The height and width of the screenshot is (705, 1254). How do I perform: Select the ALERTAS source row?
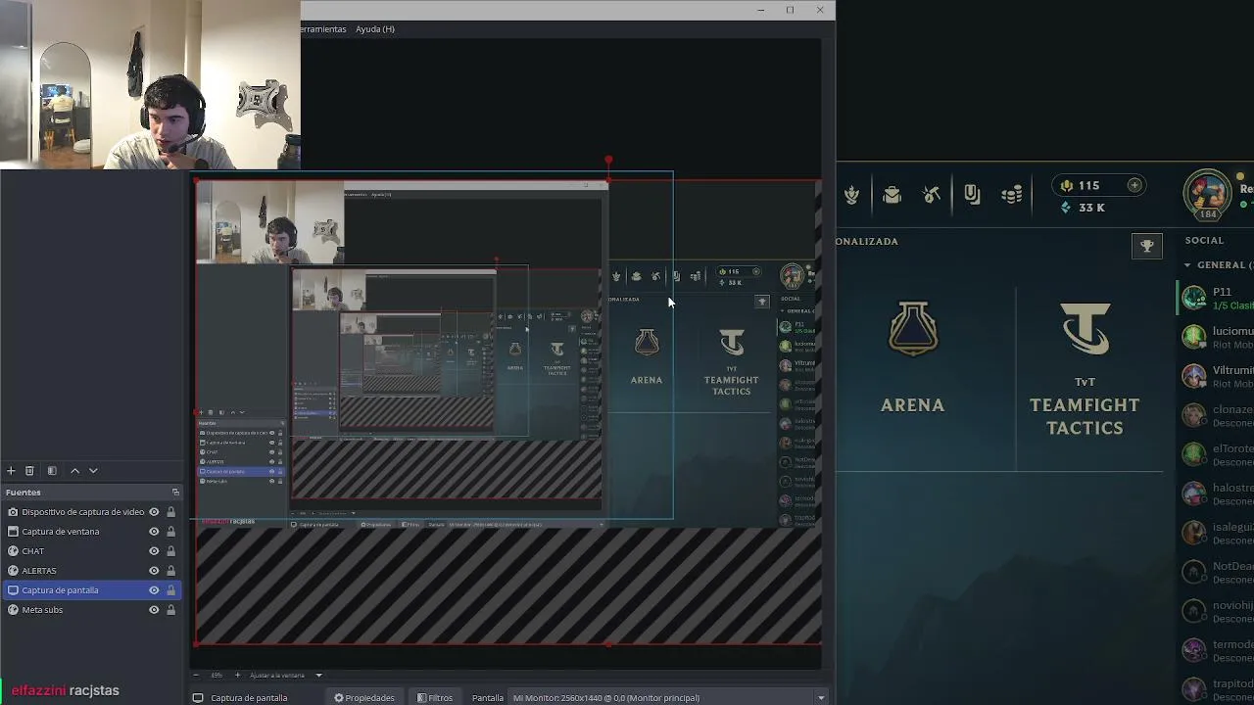pyautogui.click(x=91, y=571)
